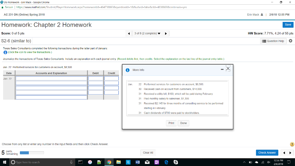Open the 3 of 8 complete dropdown
The width and height of the screenshot is (295, 166).
click(x=147, y=33)
